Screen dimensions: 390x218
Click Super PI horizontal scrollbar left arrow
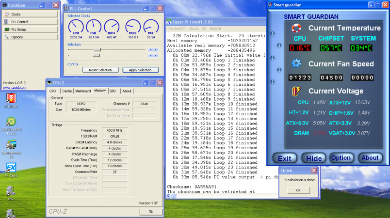pos(169,196)
